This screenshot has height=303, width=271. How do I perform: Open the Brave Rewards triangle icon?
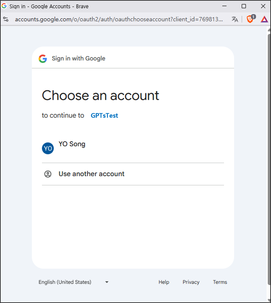(264, 19)
